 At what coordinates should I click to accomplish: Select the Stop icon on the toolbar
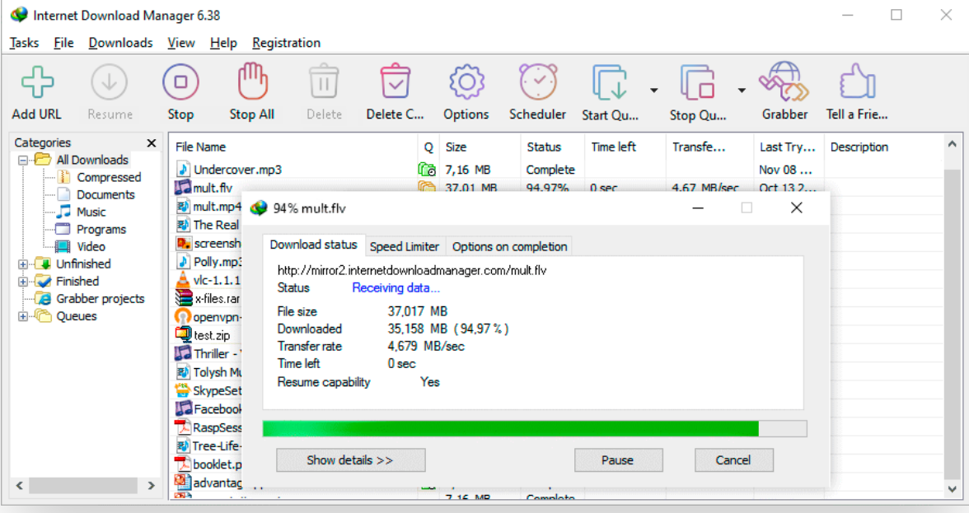click(180, 82)
